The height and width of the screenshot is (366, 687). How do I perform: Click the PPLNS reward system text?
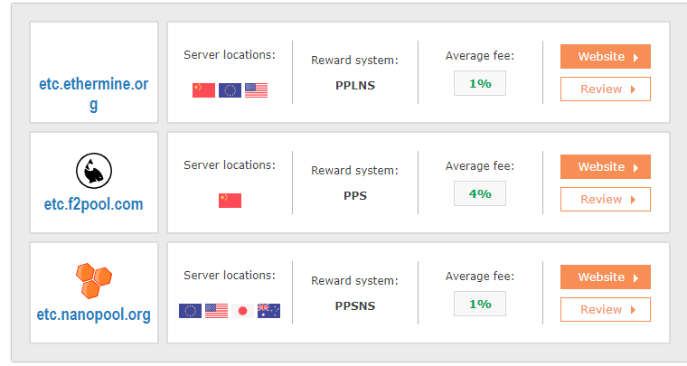coord(355,85)
